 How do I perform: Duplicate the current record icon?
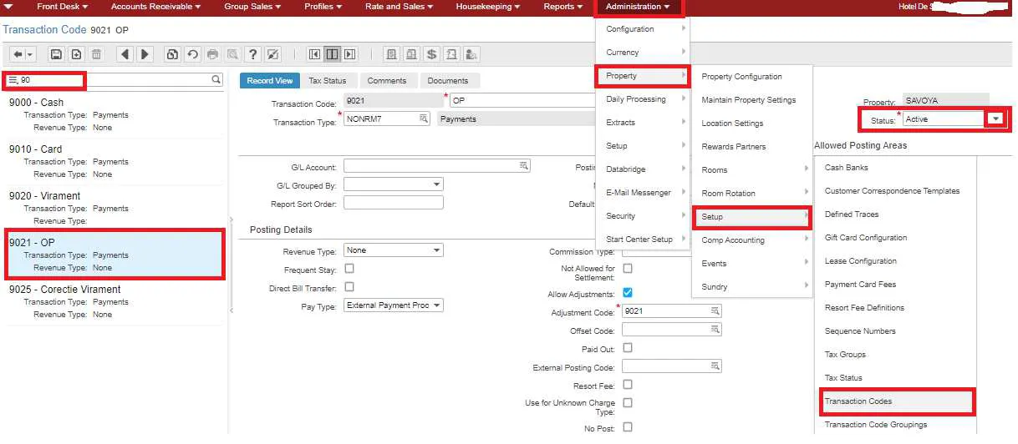(172, 54)
